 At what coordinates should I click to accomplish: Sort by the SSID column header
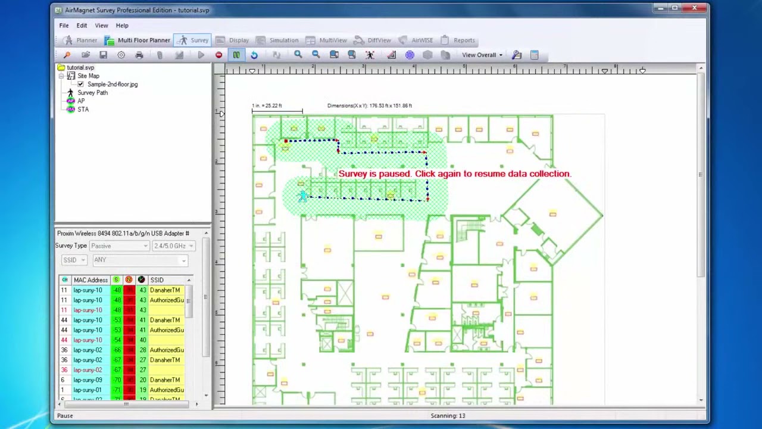[x=167, y=280]
